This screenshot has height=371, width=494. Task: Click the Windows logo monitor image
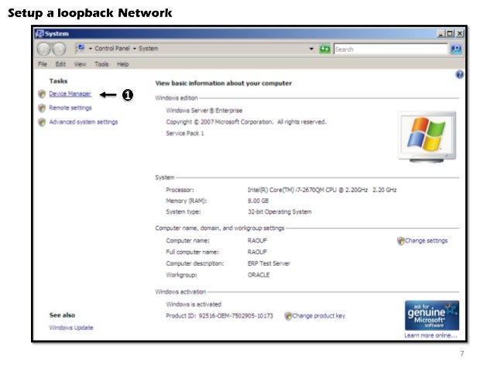tap(427, 137)
